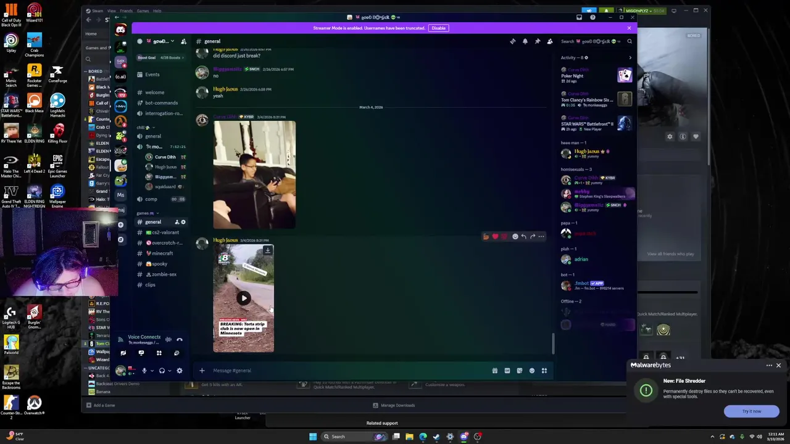Click the Message #general text box
The height and width of the screenshot is (444, 790).
click(349, 371)
